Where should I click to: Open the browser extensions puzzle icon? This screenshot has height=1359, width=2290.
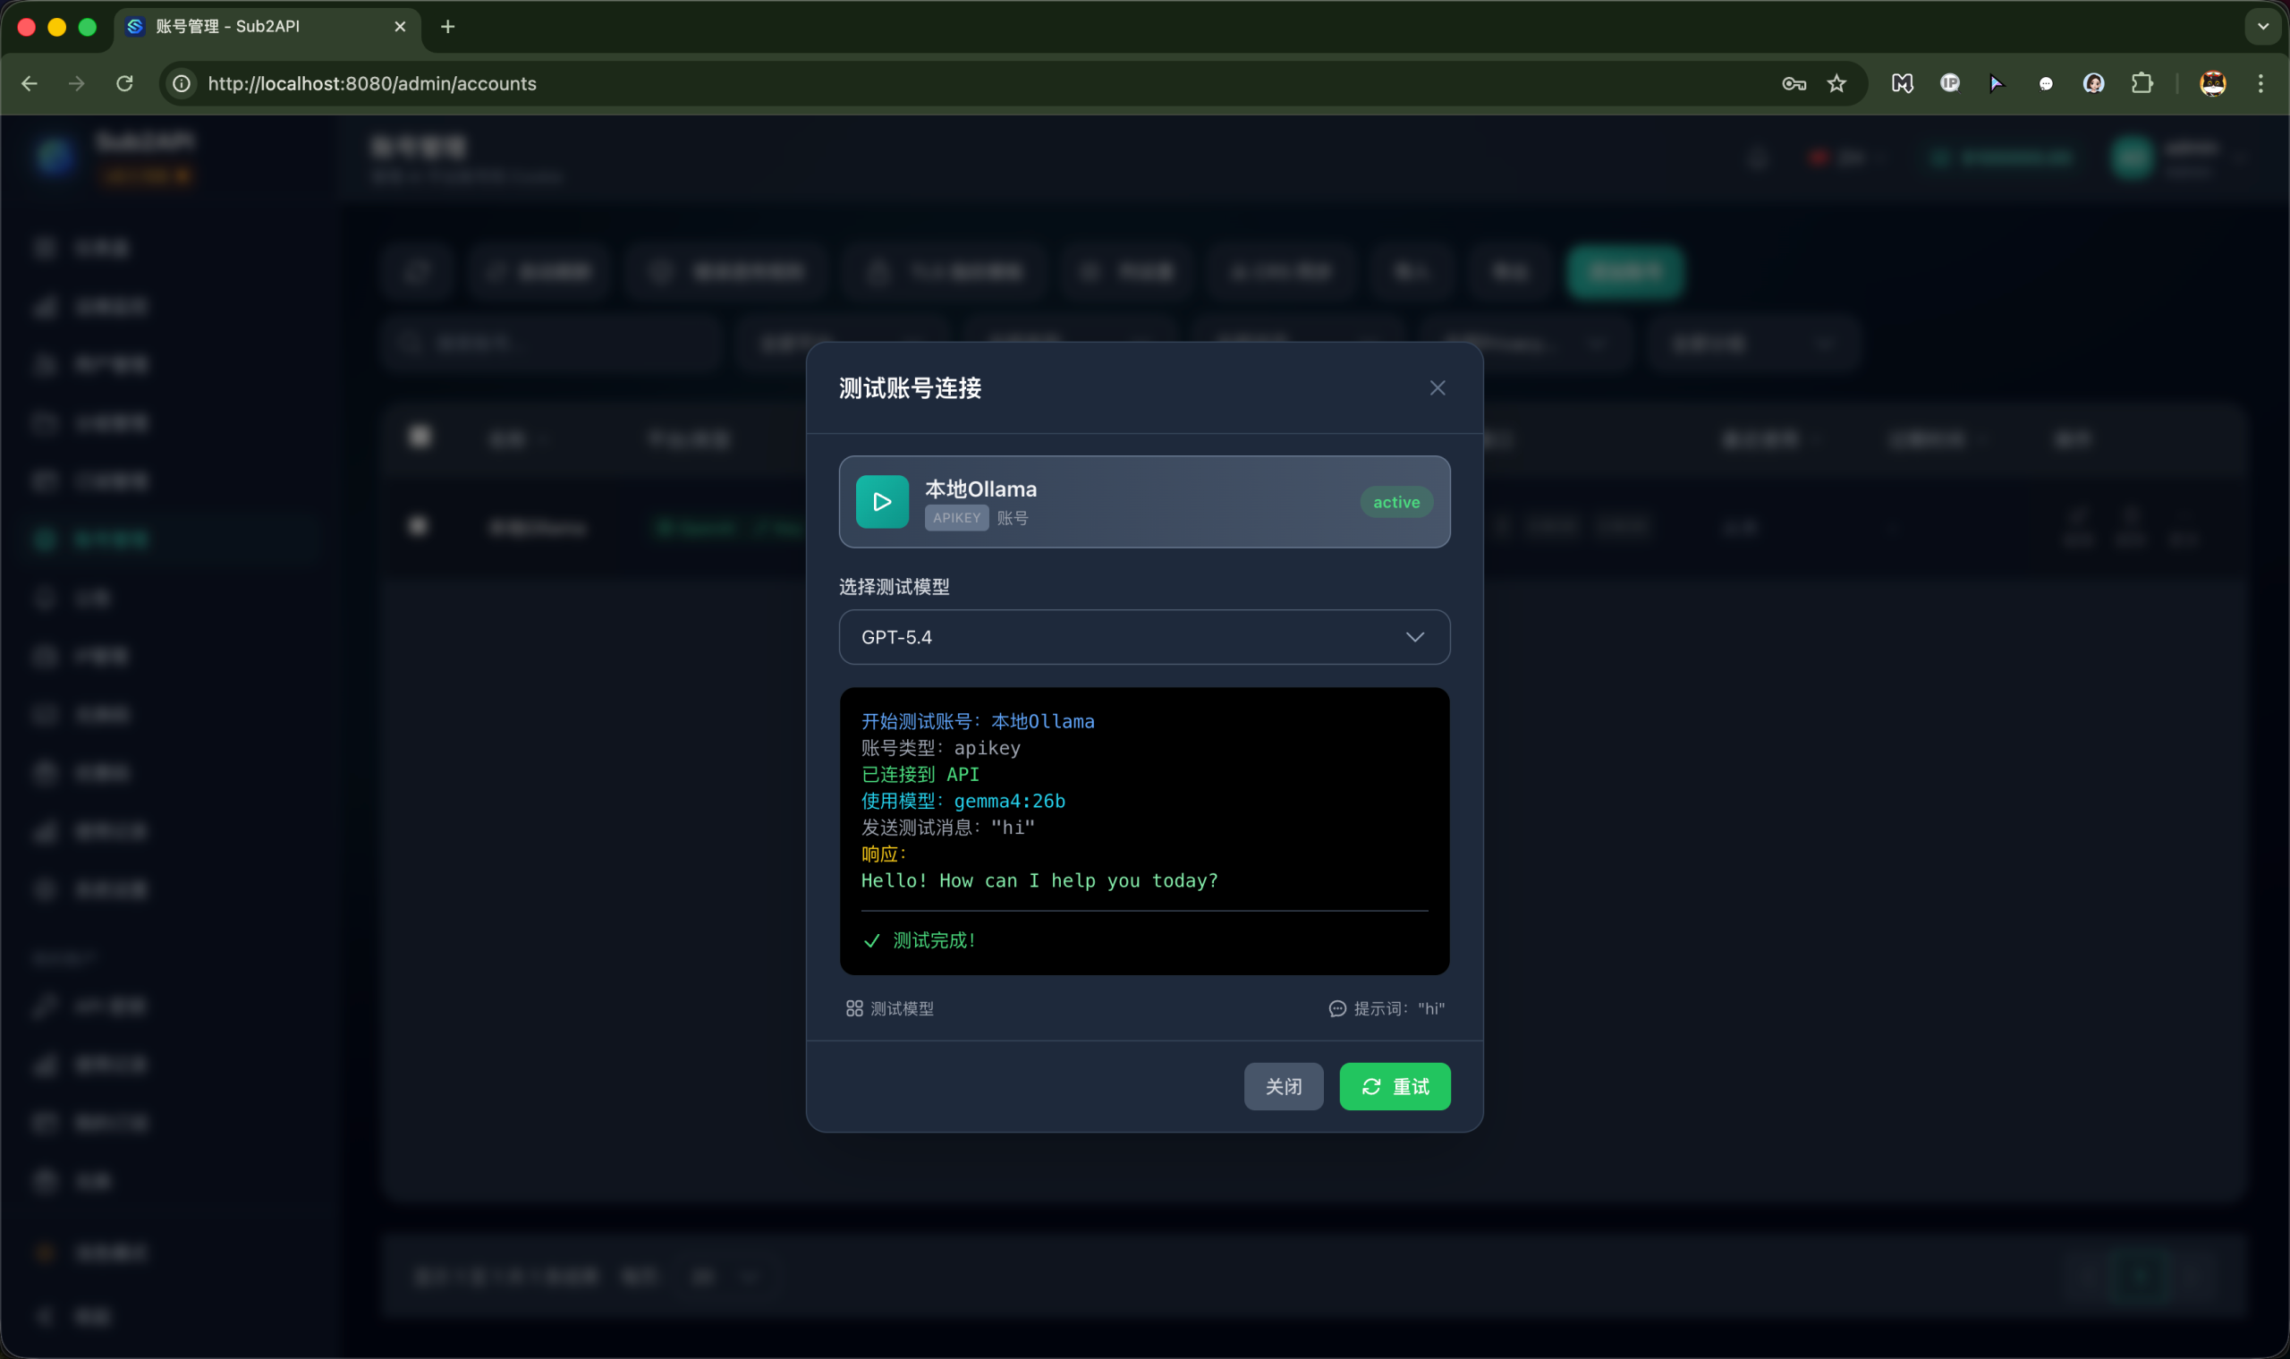2142,83
